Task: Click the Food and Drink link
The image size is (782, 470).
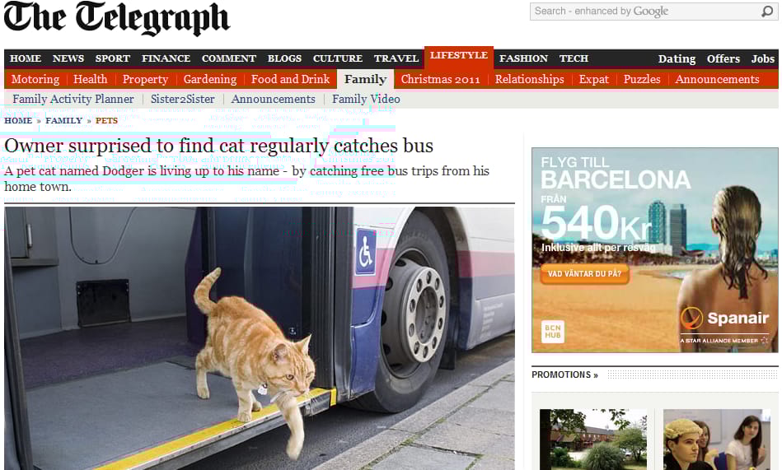Action: click(x=290, y=79)
